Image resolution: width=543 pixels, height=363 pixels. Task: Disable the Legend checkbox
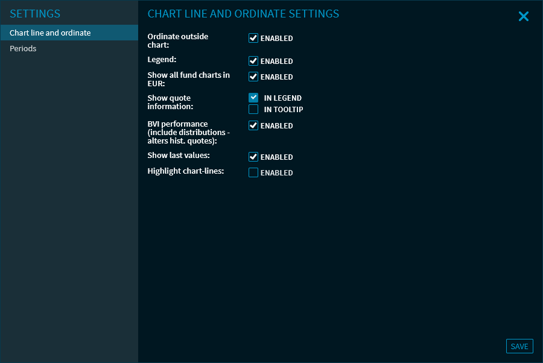(x=253, y=61)
